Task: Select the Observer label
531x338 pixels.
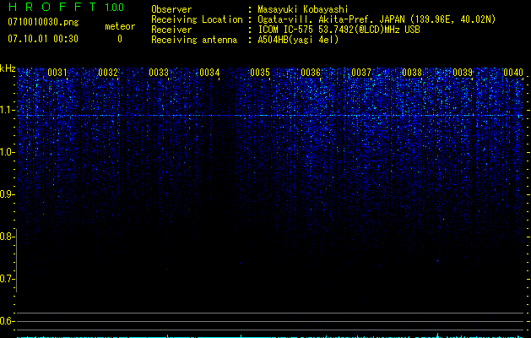Action: click(x=171, y=9)
